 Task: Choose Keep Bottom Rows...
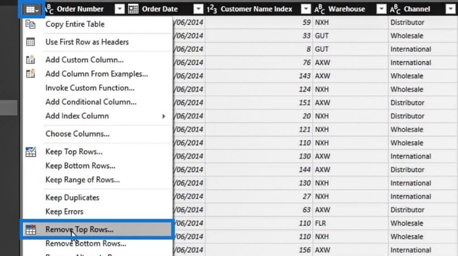click(x=81, y=166)
